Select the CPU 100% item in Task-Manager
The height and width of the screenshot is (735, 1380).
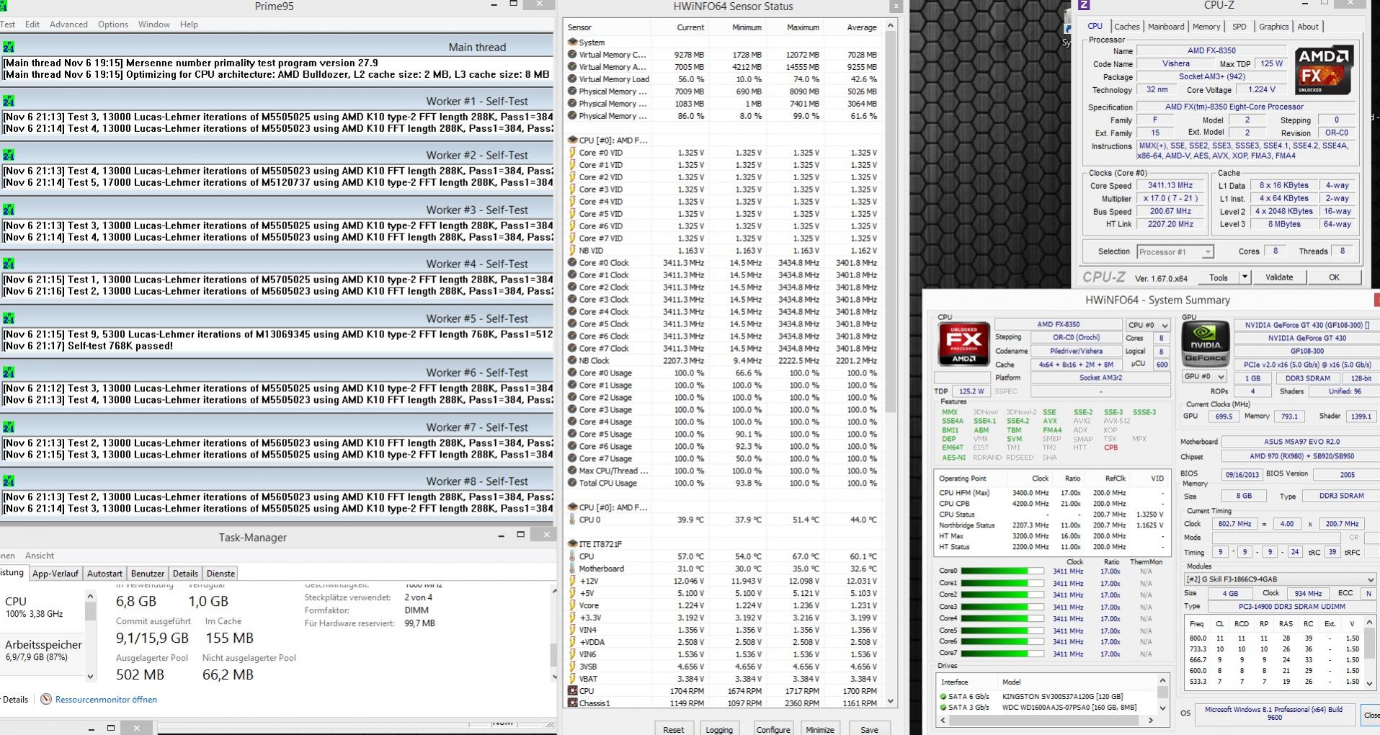pos(43,607)
